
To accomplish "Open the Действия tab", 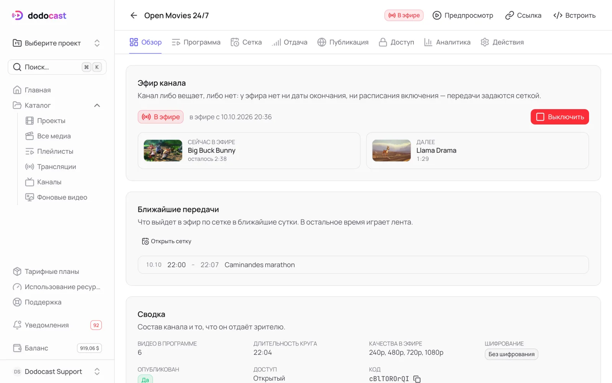I will [x=502, y=42].
